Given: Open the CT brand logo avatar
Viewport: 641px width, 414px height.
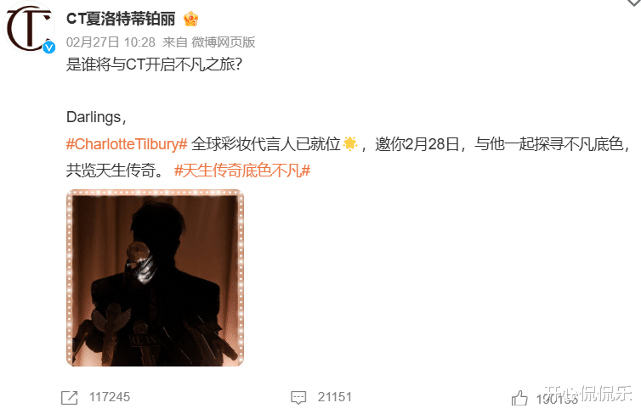Looking at the screenshot, I should point(29,27).
